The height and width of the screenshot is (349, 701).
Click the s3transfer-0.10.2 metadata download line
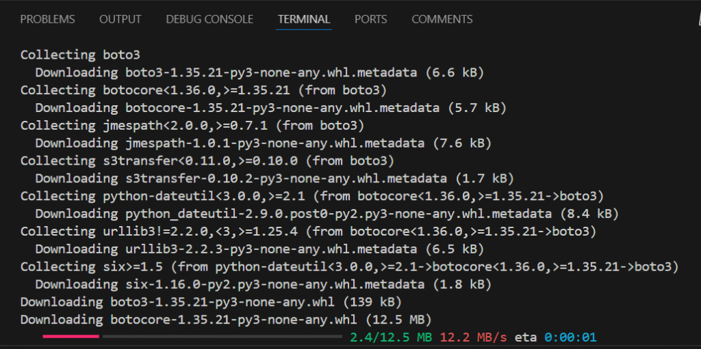point(275,178)
